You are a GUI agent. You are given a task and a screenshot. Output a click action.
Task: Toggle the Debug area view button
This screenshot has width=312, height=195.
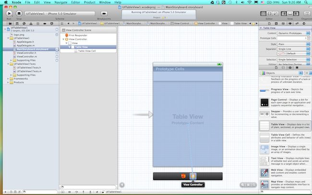coord(290,13)
